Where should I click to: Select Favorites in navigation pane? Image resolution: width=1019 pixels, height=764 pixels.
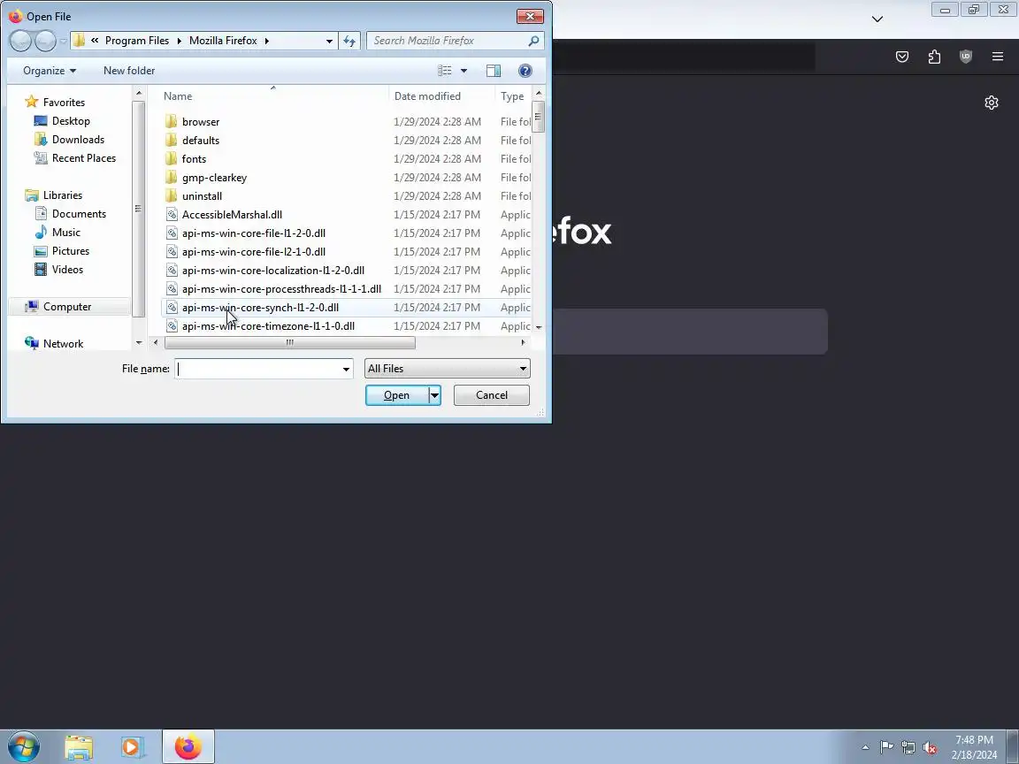click(64, 102)
